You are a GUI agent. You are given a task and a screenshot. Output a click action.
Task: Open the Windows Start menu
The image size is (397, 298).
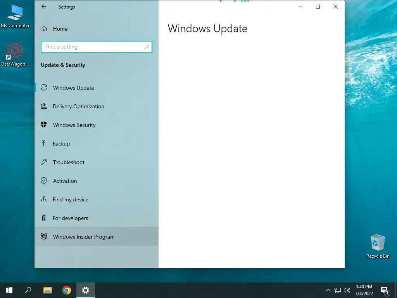(9, 290)
